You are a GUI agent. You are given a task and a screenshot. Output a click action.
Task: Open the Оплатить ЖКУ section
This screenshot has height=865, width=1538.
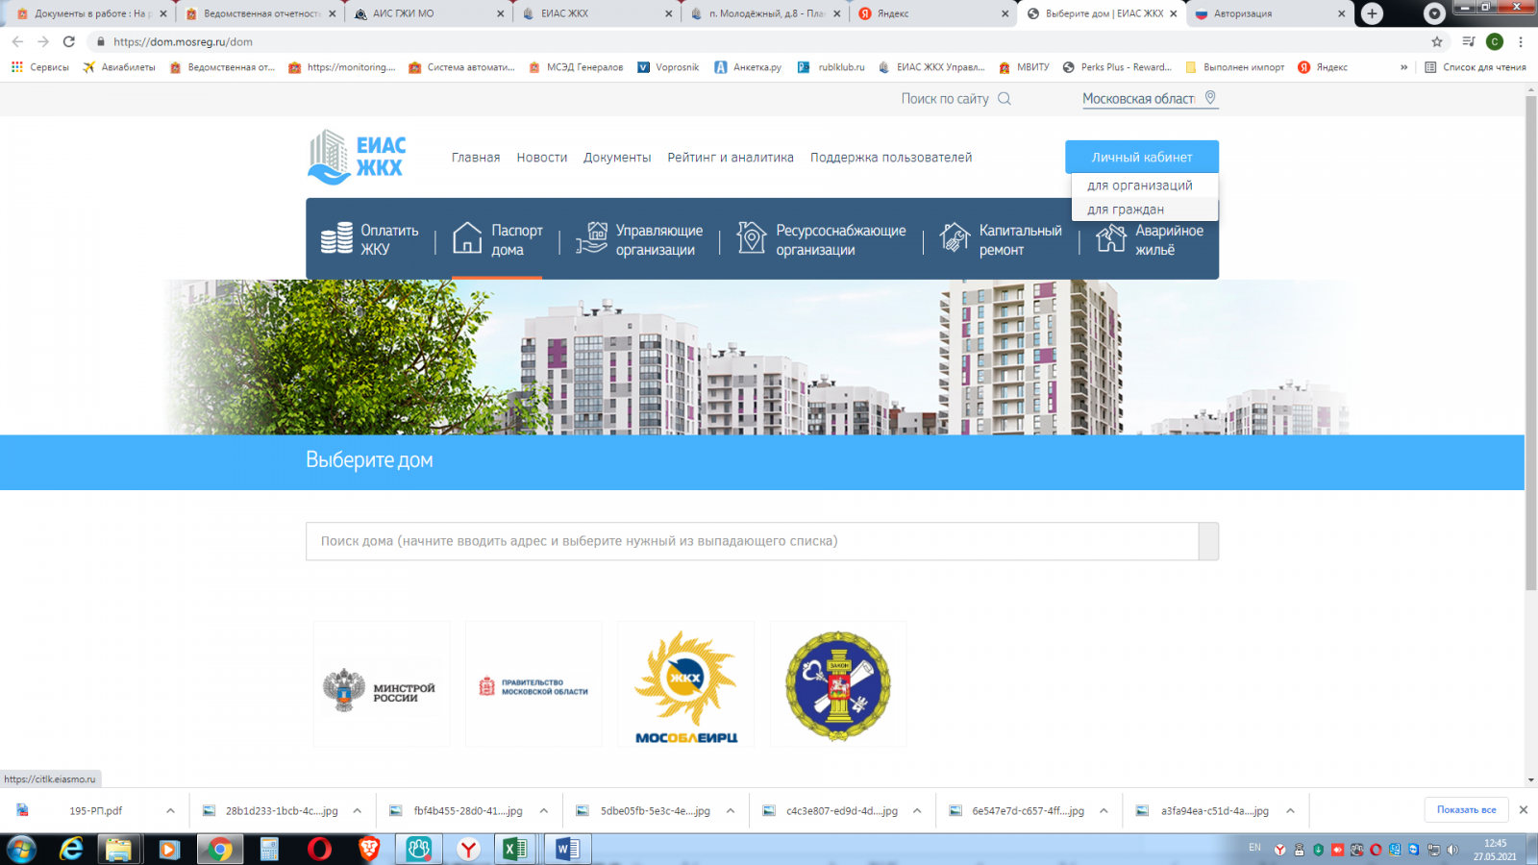point(370,239)
